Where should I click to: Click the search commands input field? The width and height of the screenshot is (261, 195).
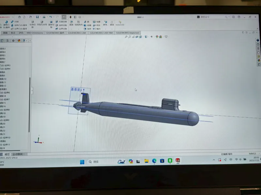coord(211,17)
